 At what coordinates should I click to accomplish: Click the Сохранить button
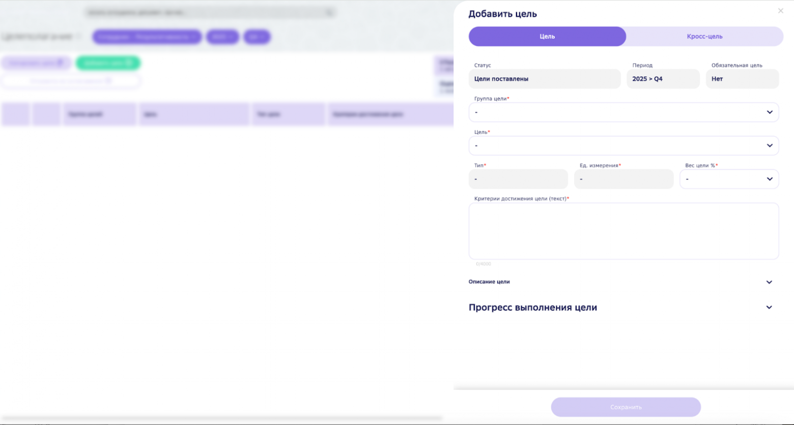pos(626,407)
